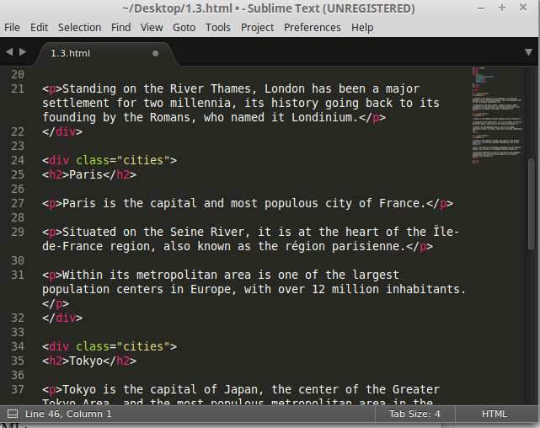Open the Find menu
This screenshot has width=540, height=428.
(x=120, y=28)
